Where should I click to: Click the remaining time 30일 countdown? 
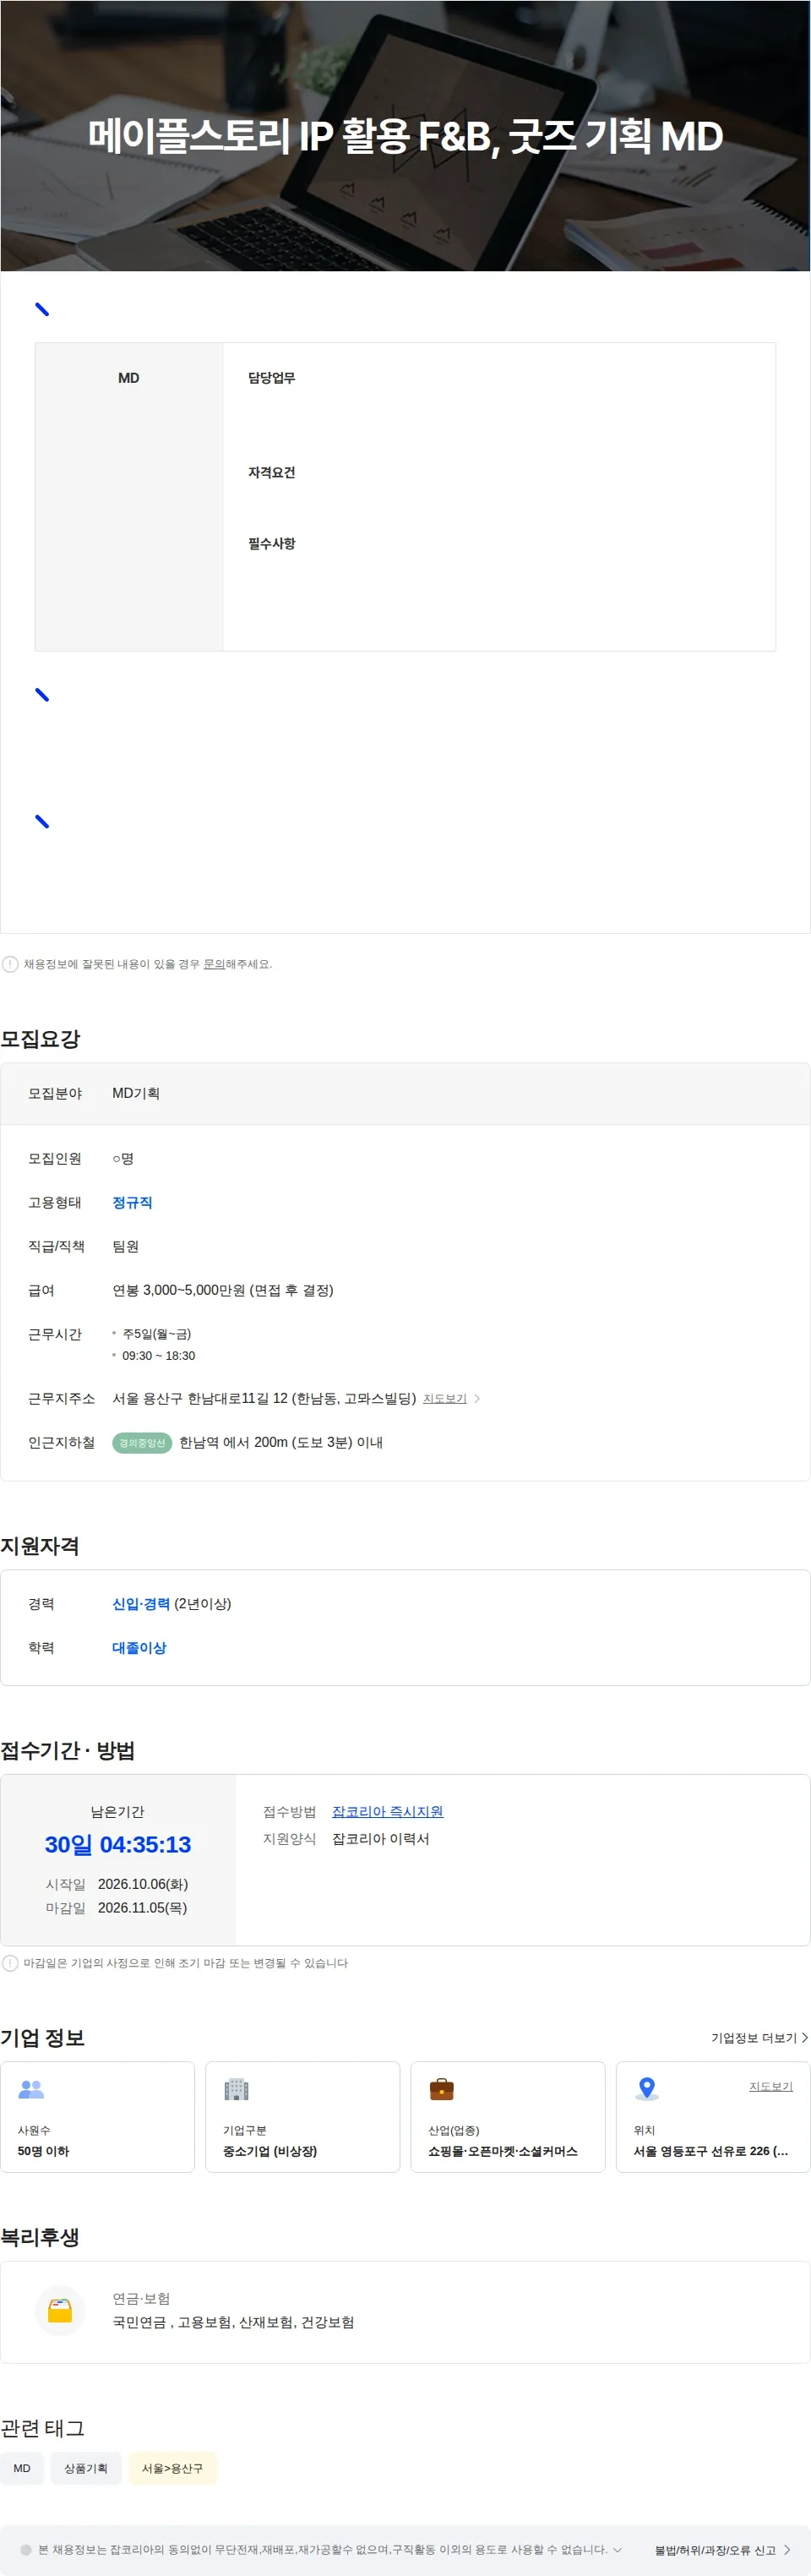tap(118, 1845)
